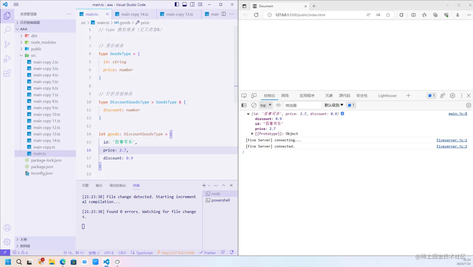Open the Explorer views and more actions menu
The width and height of the screenshot is (473, 267).
[x=69, y=14]
